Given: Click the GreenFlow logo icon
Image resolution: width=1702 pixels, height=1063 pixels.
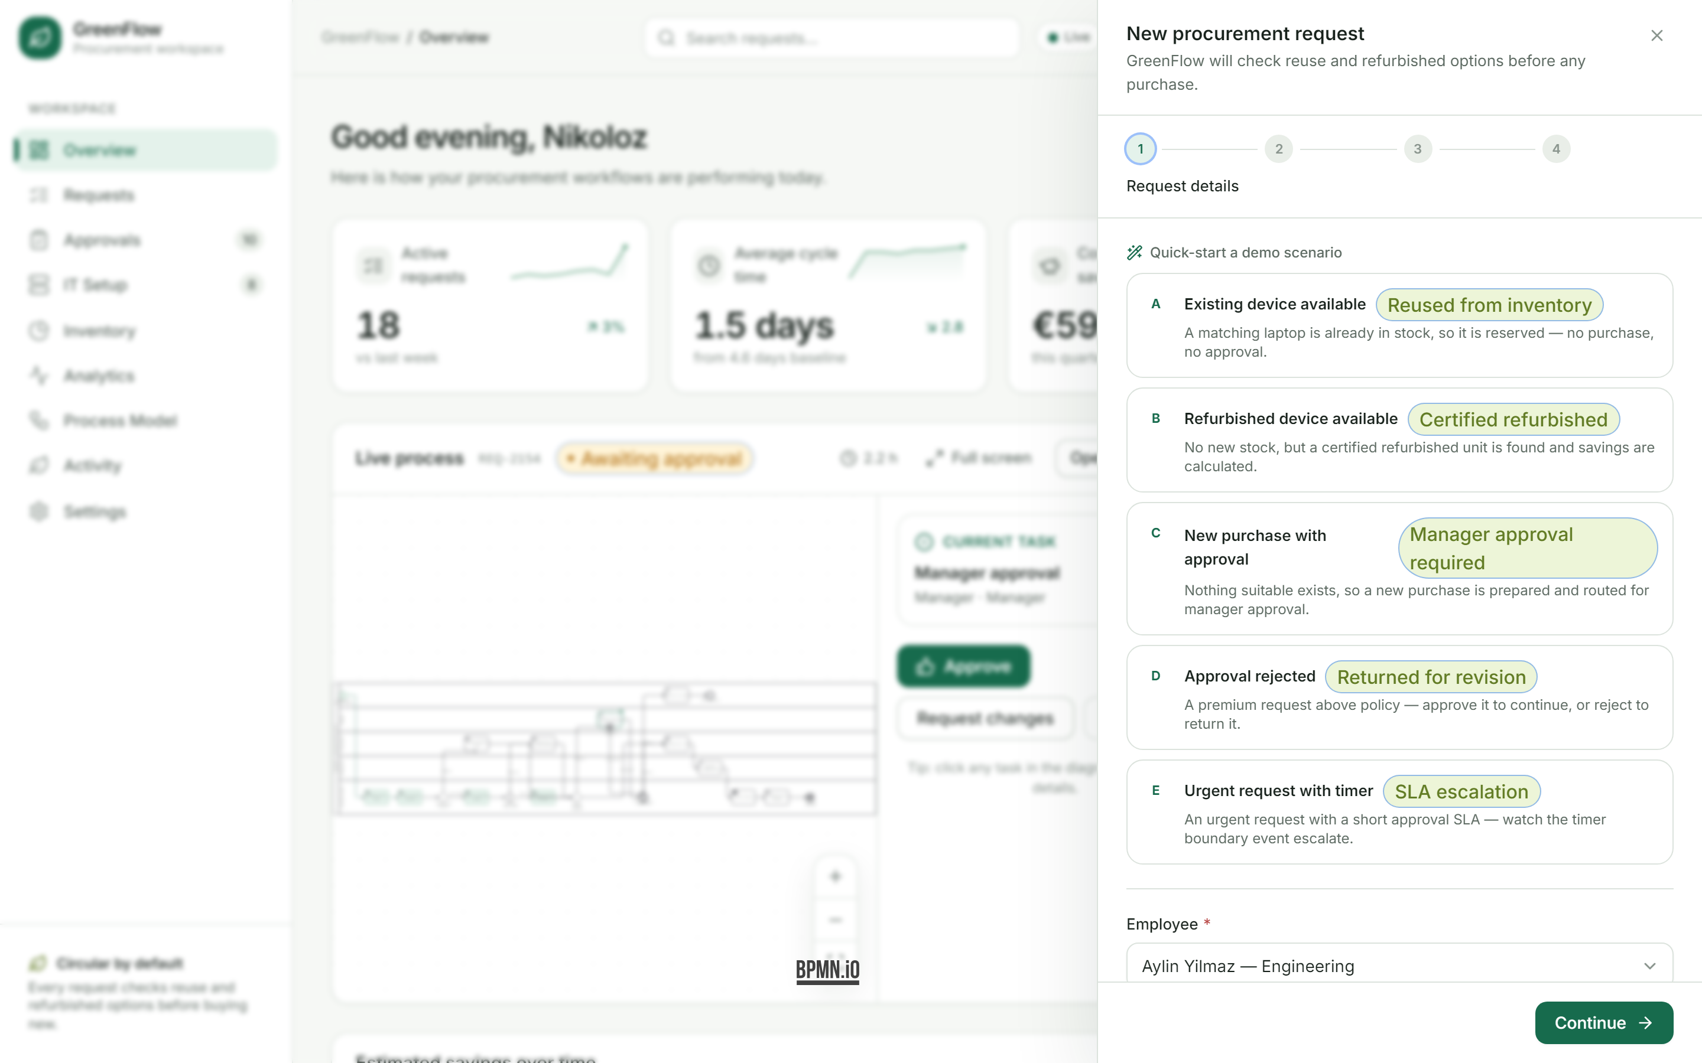Looking at the screenshot, I should click(x=40, y=37).
